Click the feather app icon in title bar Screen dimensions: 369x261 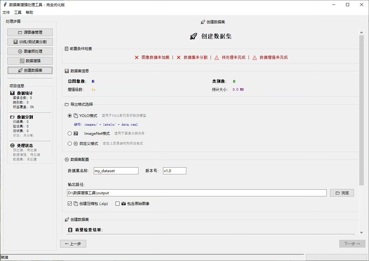[5, 5]
